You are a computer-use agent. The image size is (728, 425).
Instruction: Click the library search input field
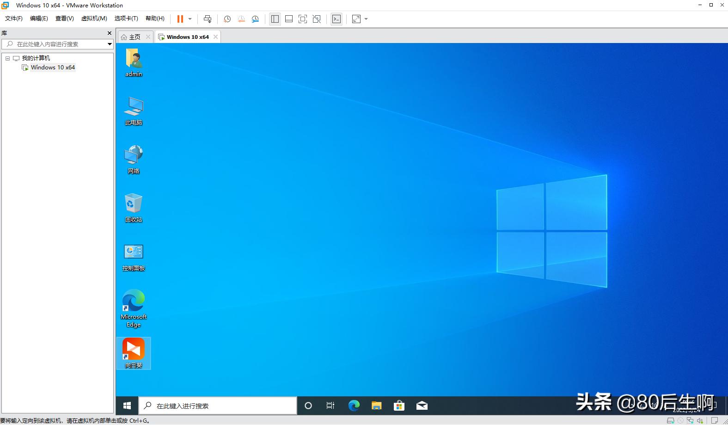click(x=58, y=44)
